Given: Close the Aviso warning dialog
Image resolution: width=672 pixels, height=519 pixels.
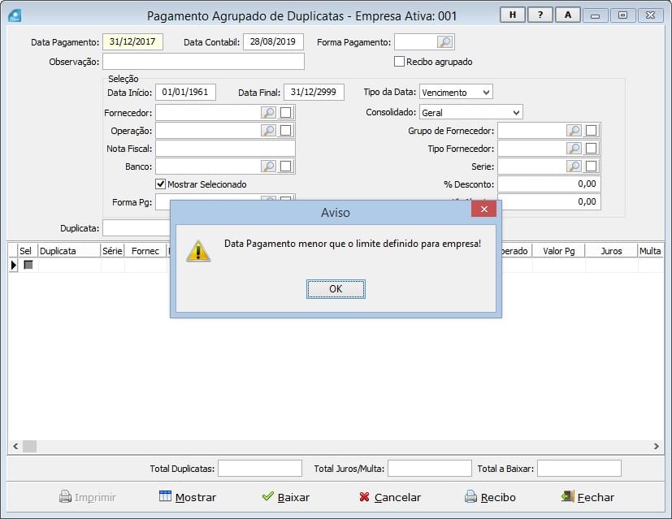Looking at the screenshot, I should (483, 210).
